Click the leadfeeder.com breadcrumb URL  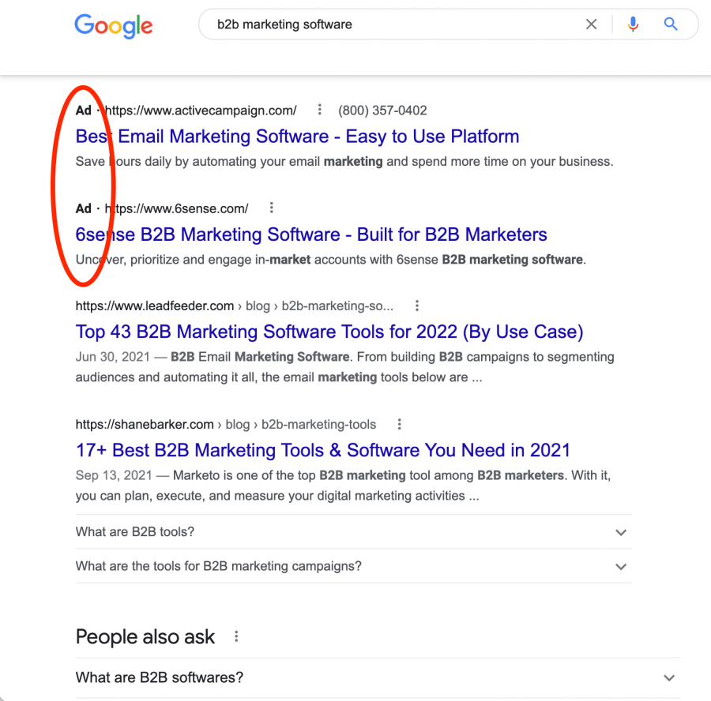coord(234,306)
